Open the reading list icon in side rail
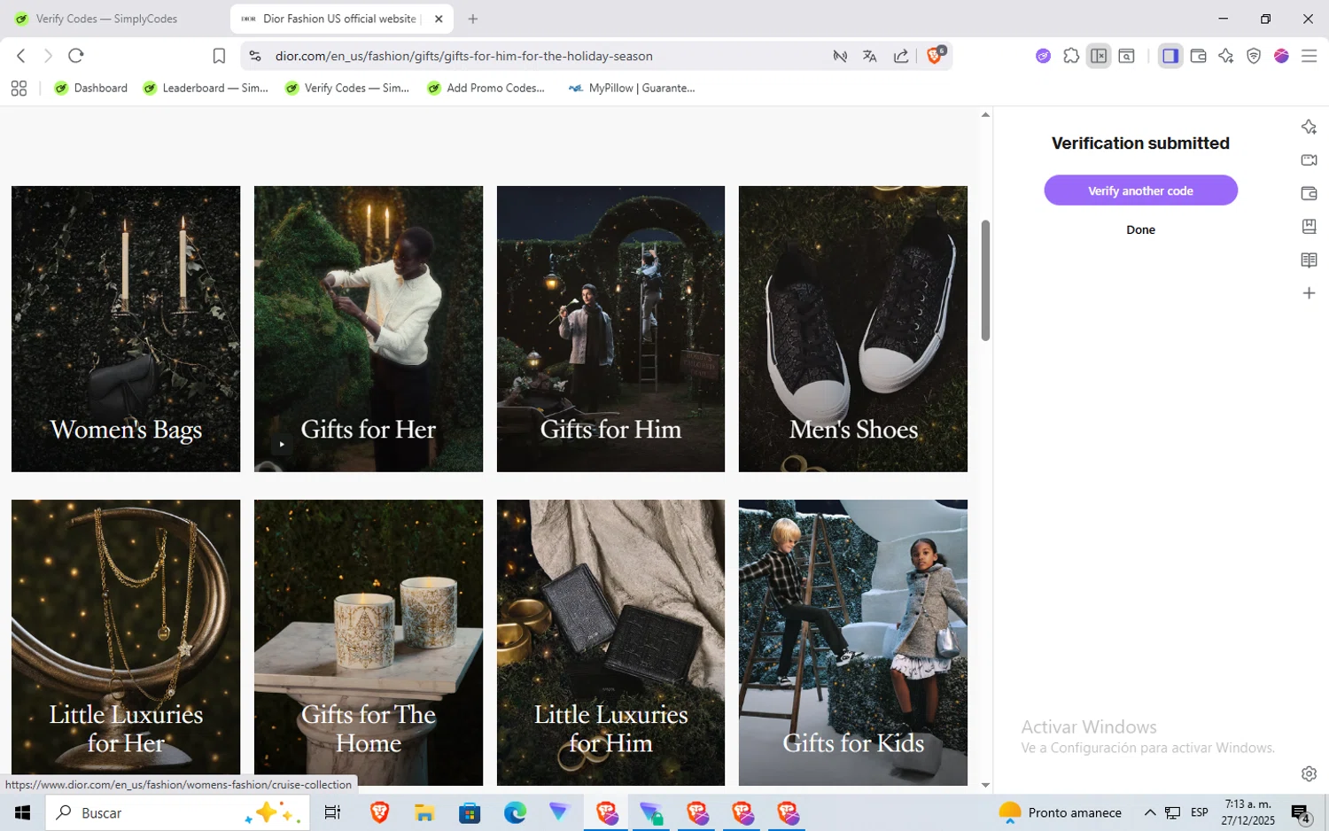 pyautogui.click(x=1309, y=260)
